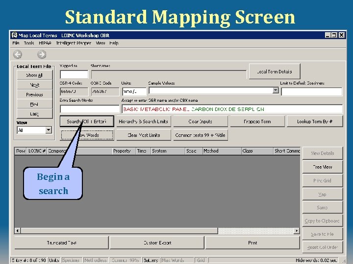Click the Shortname field

pyautogui.click(x=169, y=74)
